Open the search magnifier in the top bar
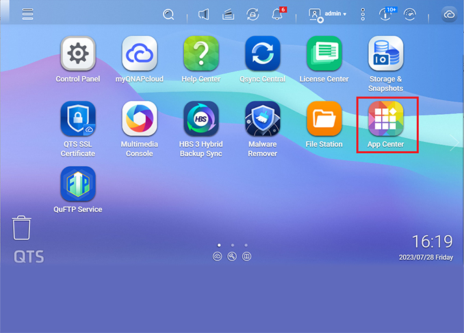 point(168,14)
